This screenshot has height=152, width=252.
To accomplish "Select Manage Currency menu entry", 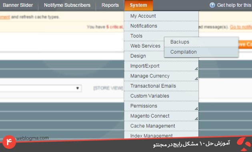I will tap(161, 76).
